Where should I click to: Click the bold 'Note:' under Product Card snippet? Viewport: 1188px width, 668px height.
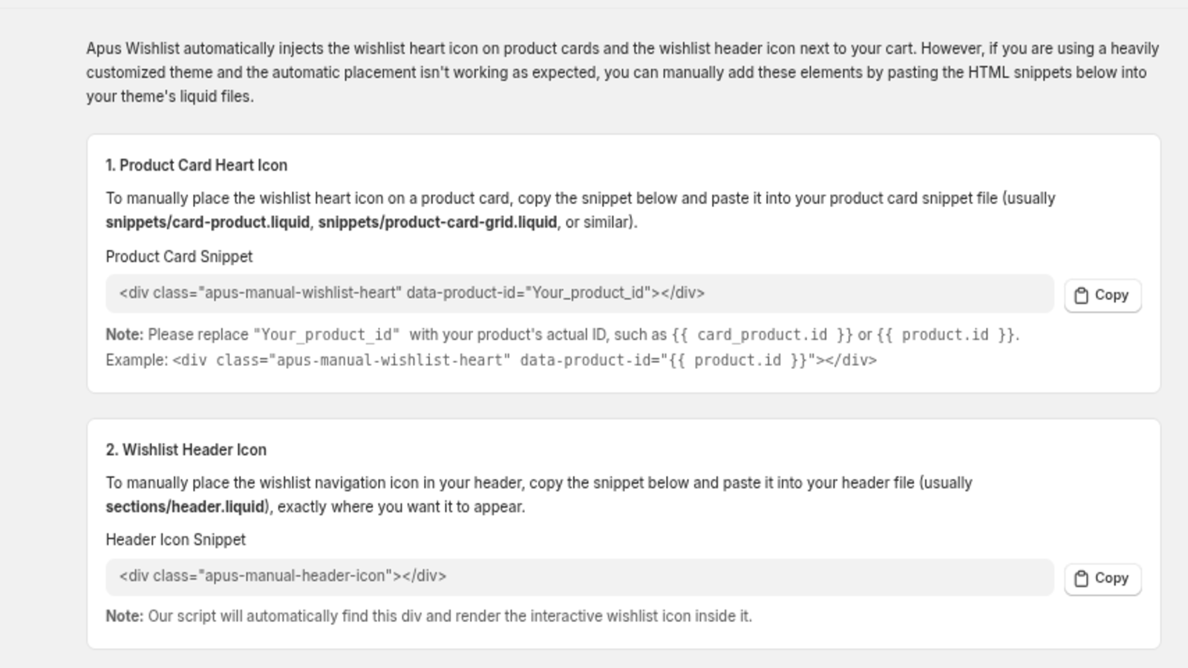tap(124, 335)
